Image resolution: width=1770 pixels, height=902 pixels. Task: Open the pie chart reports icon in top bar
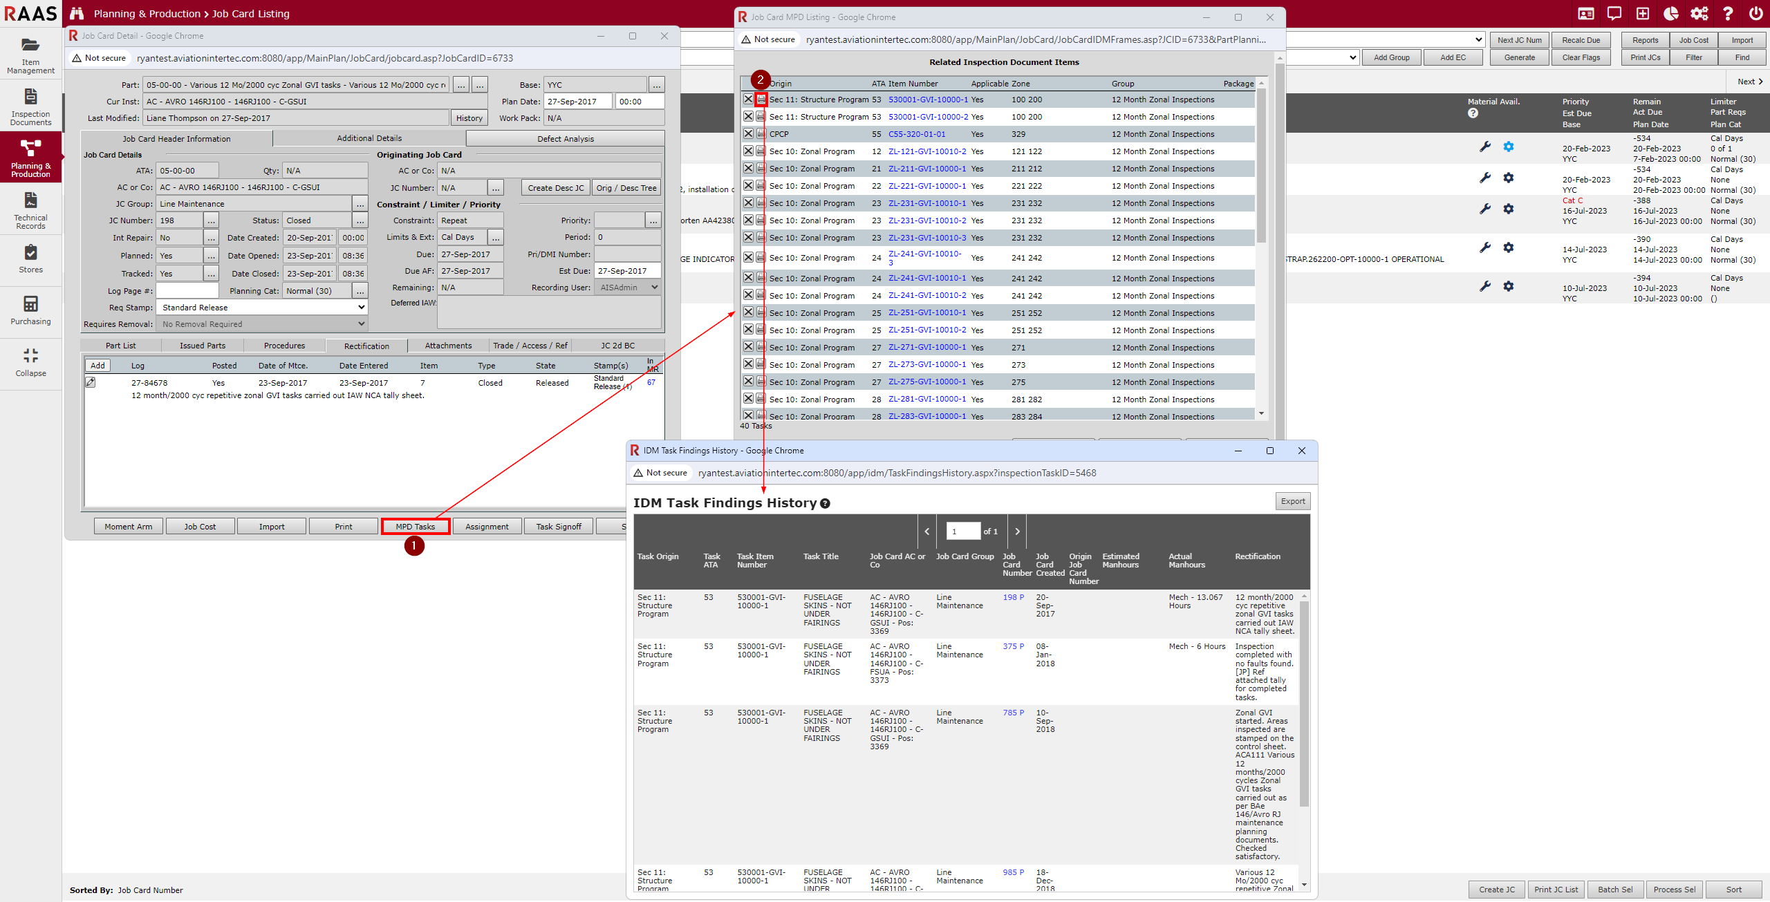[x=1671, y=14]
